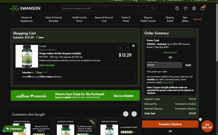Screen dimensions: 218x135
Task: Click the Remove Promo link
Action: tap(170, 52)
